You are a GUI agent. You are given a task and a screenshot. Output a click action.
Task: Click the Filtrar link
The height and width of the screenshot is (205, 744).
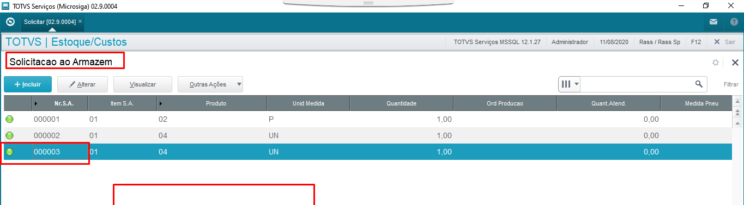tap(731, 84)
